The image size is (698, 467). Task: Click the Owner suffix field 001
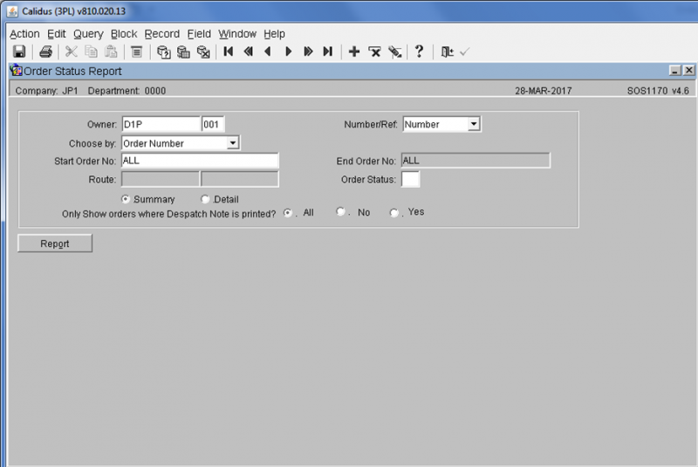(x=213, y=124)
